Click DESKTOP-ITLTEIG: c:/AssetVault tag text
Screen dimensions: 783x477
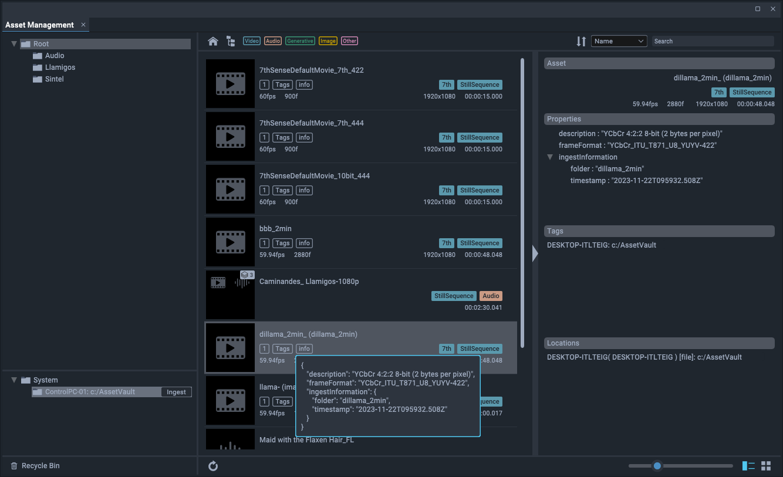tap(602, 245)
